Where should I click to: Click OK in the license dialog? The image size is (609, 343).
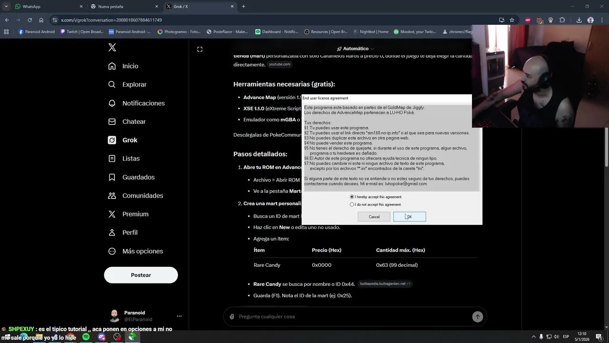pyautogui.click(x=410, y=217)
